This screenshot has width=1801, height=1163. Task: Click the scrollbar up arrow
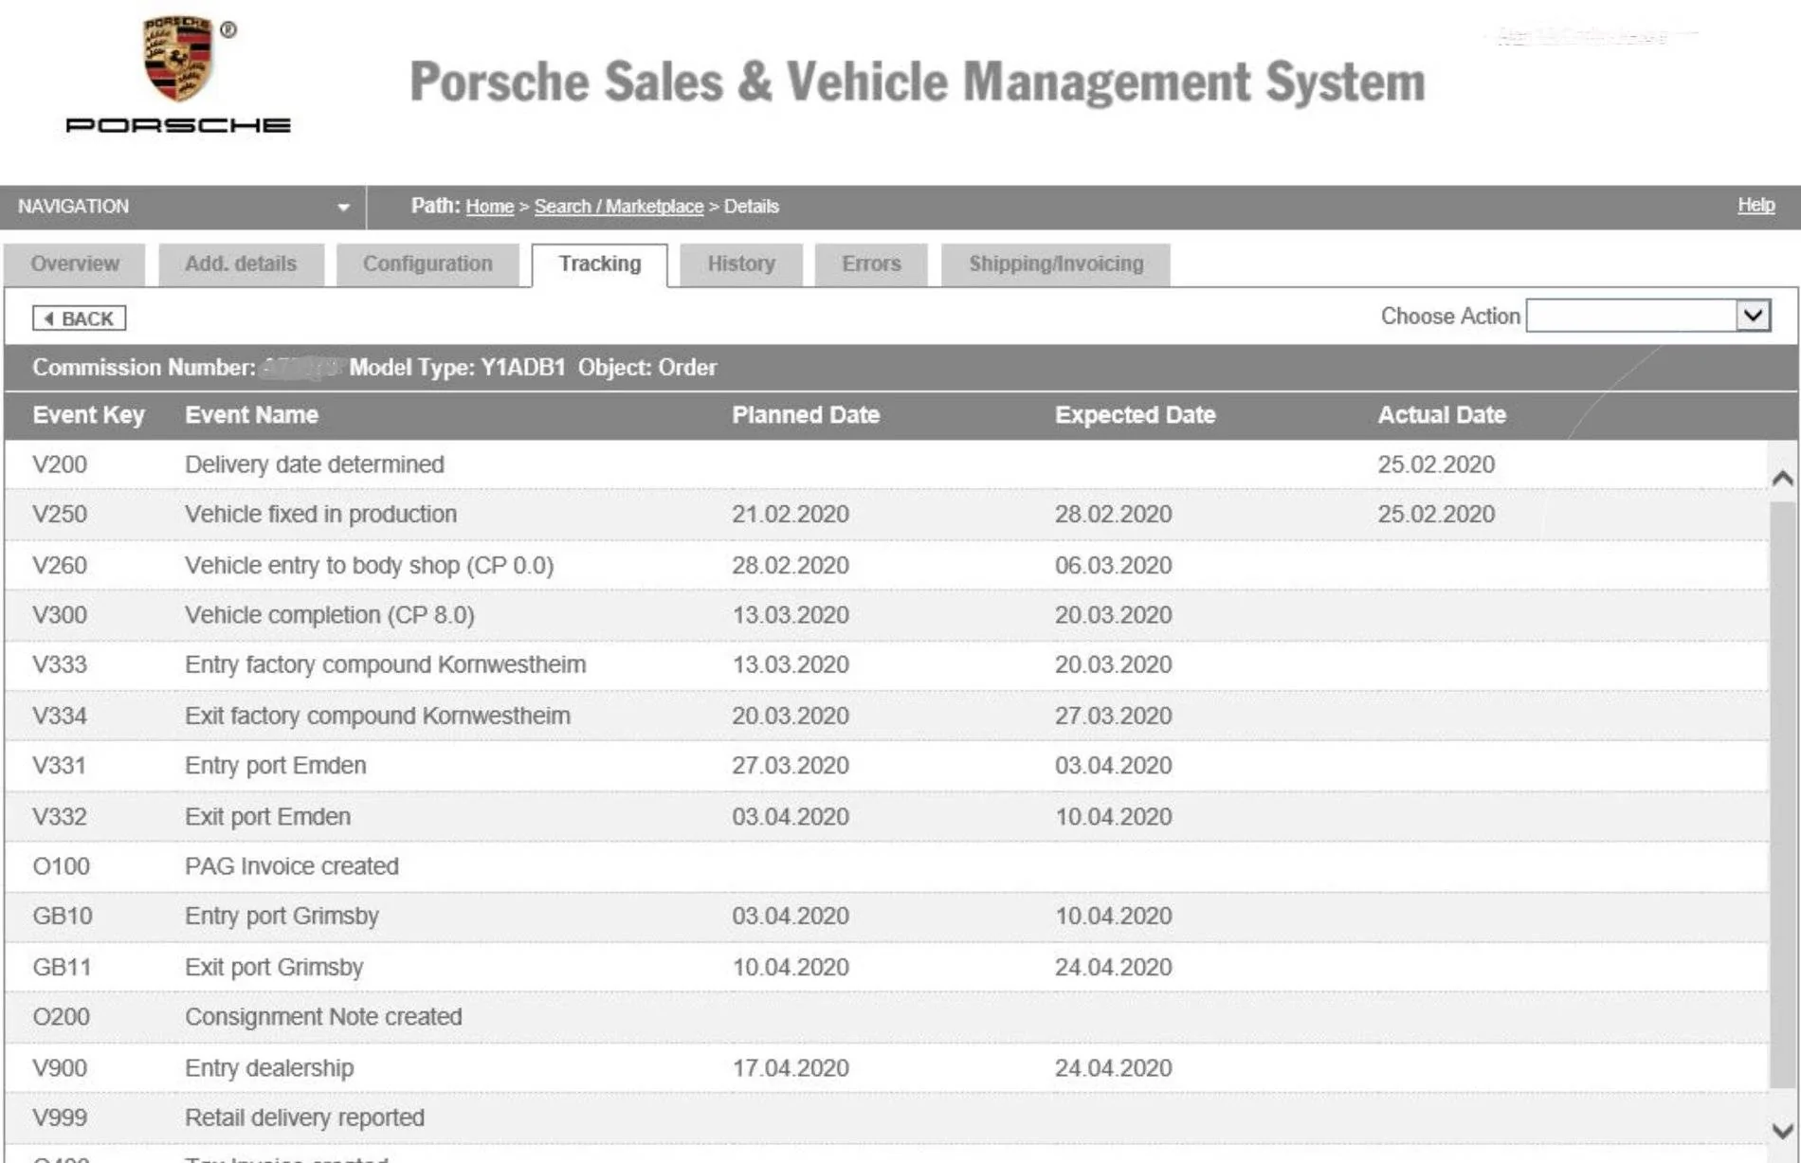[1783, 479]
